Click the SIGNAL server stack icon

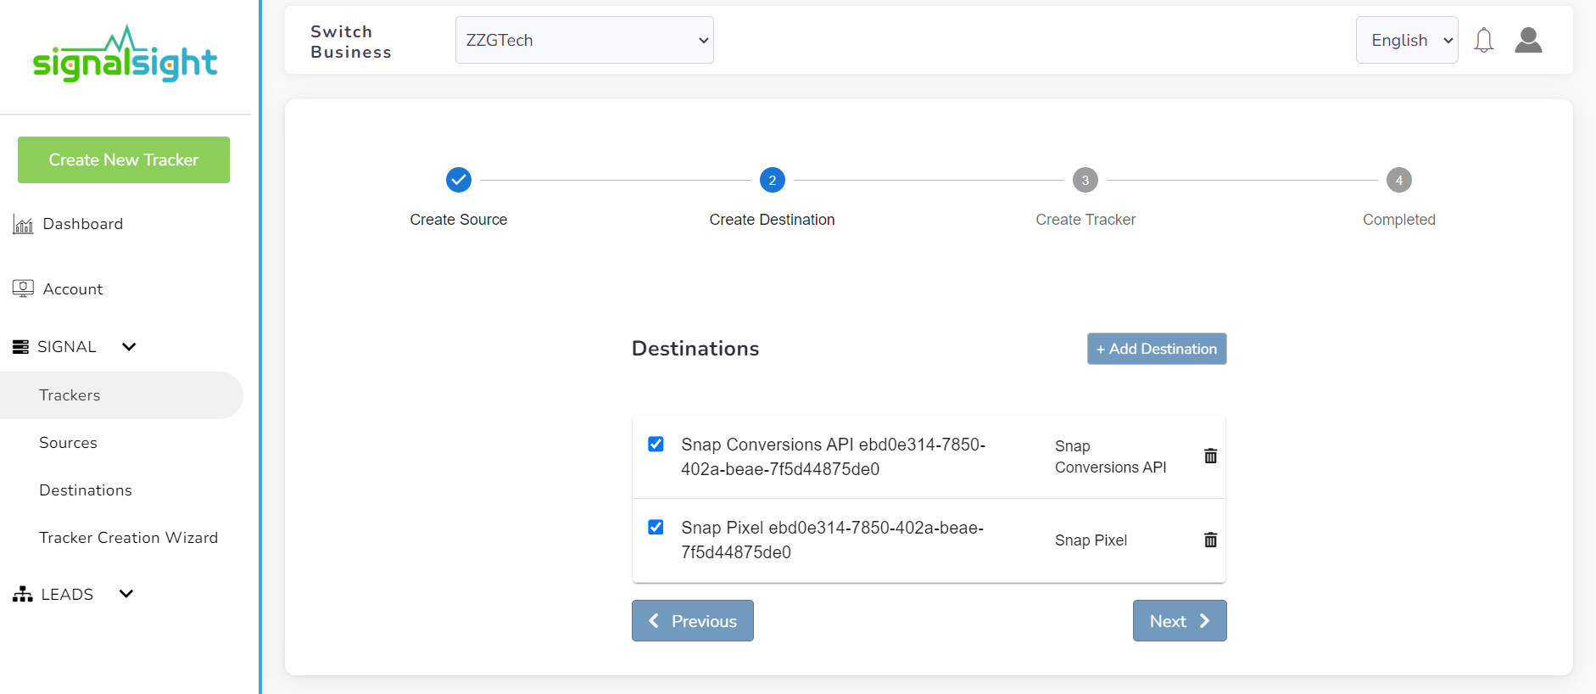(20, 347)
